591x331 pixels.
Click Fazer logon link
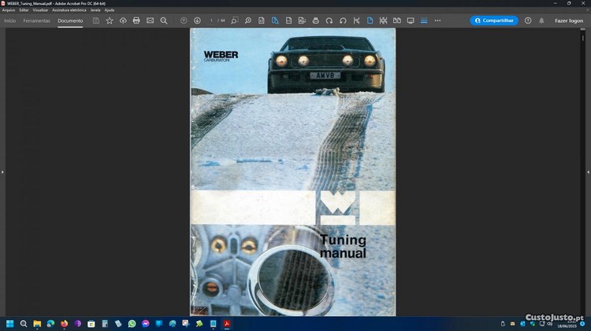click(569, 20)
